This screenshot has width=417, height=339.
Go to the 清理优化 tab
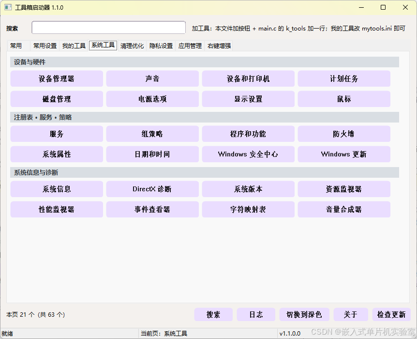(x=132, y=46)
